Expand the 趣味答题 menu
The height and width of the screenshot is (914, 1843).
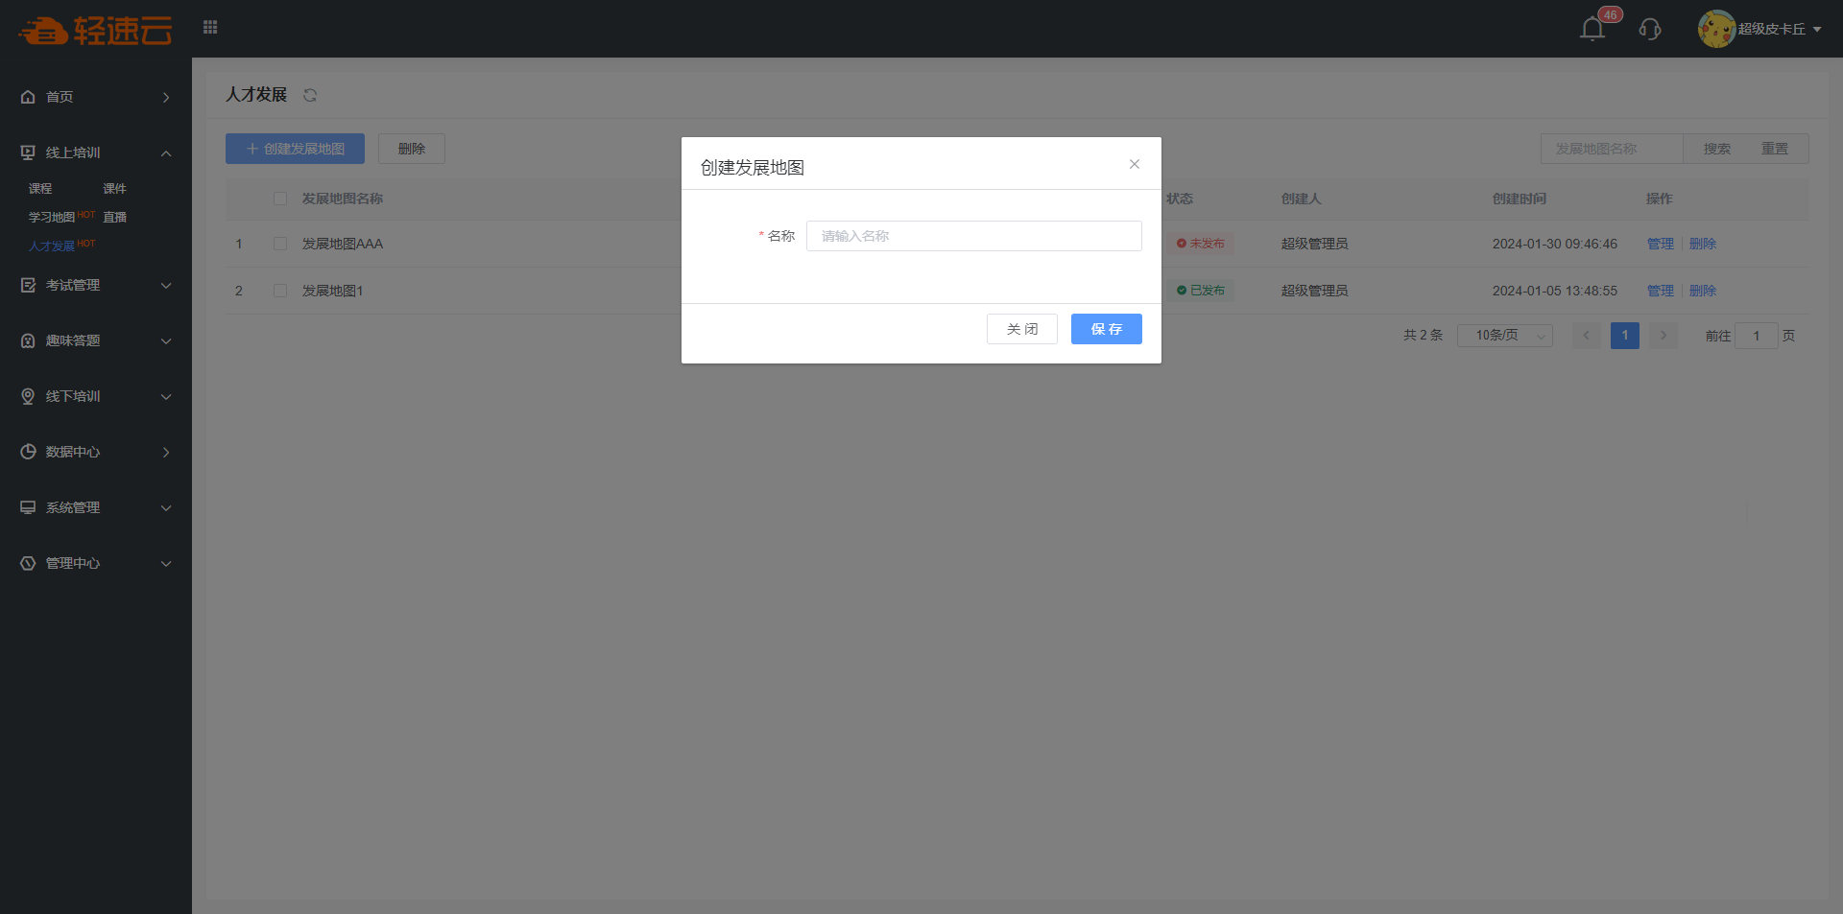96,340
